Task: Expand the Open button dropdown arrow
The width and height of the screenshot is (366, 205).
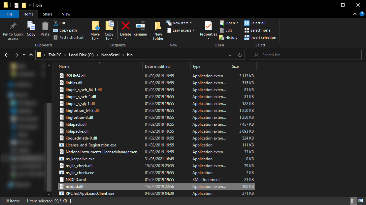Action: tap(237, 23)
